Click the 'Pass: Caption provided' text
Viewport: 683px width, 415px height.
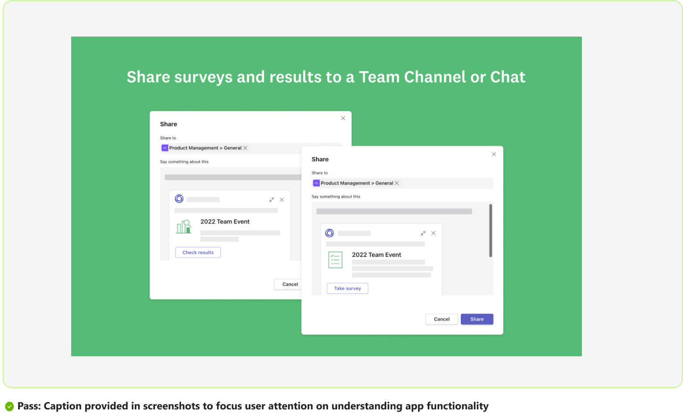pyautogui.click(x=253, y=406)
